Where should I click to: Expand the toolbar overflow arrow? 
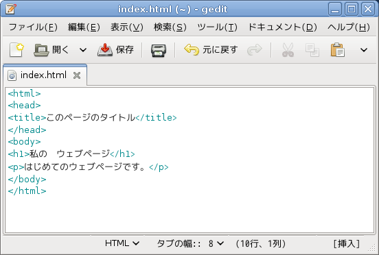tap(364, 50)
